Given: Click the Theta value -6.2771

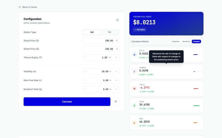Looking at the screenshot, I should (x=145, y=88).
